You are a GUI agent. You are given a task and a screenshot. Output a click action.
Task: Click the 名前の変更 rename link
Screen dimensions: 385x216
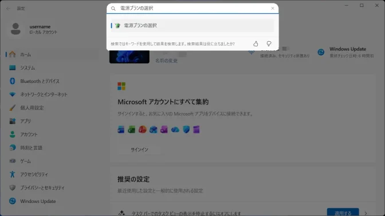click(166, 61)
